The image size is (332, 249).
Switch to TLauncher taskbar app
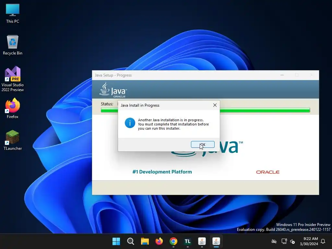click(x=188, y=241)
